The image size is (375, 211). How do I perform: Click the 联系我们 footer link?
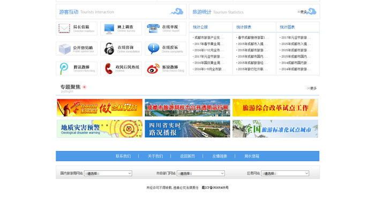pyautogui.click(x=123, y=156)
